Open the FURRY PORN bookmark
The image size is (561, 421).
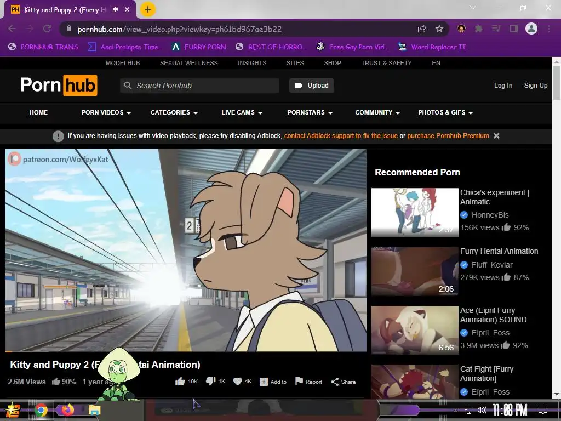pyautogui.click(x=199, y=47)
